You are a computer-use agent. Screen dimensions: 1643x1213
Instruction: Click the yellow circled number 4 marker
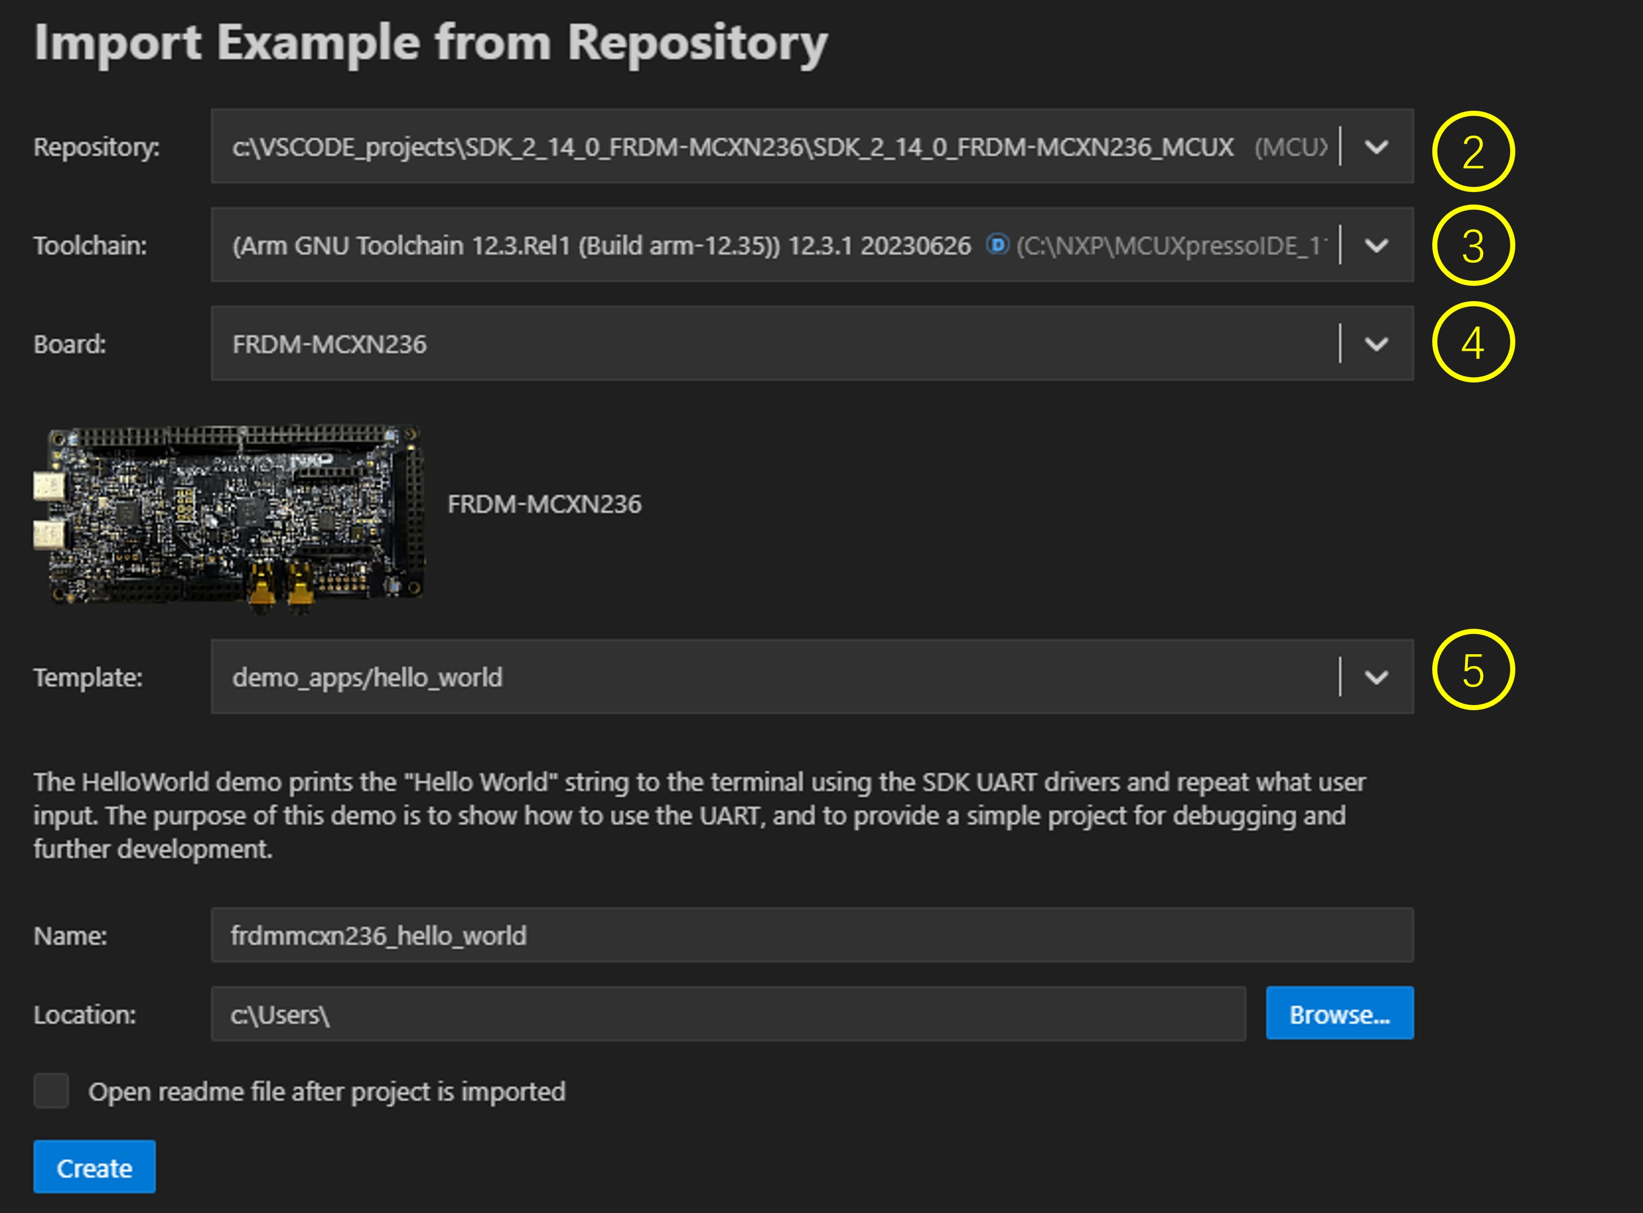point(1473,342)
